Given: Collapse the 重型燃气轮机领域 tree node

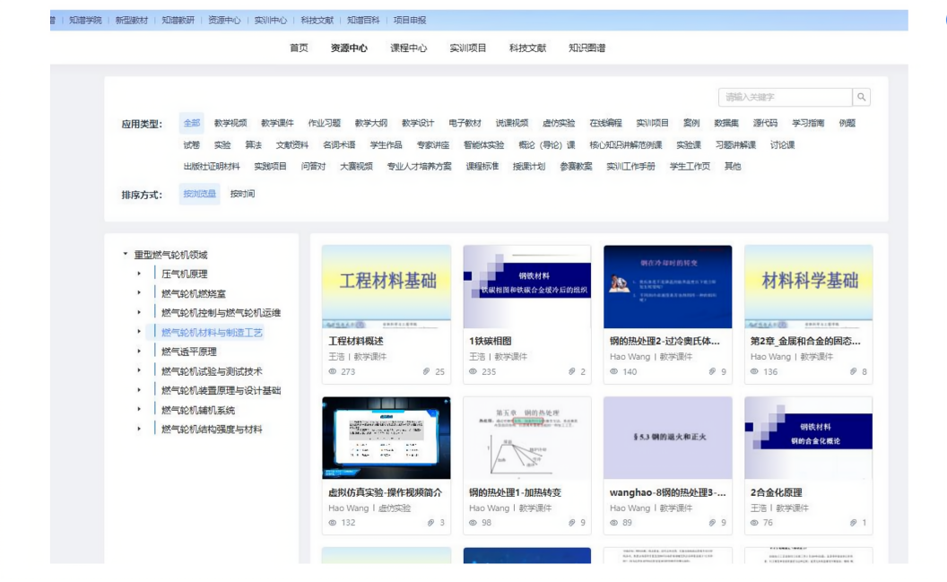Looking at the screenshot, I should pos(126,255).
